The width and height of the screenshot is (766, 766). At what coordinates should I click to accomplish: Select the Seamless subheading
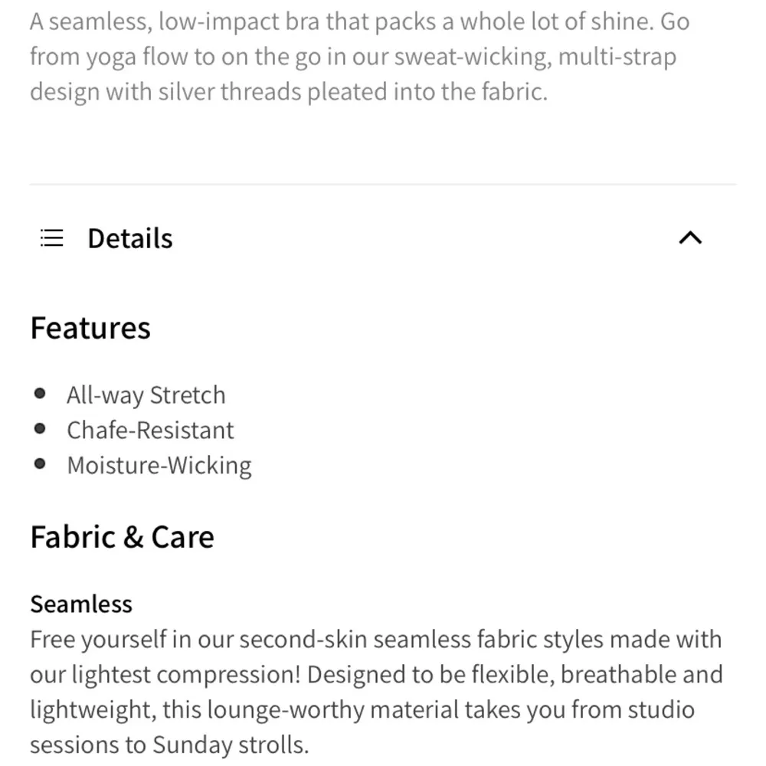click(x=80, y=604)
